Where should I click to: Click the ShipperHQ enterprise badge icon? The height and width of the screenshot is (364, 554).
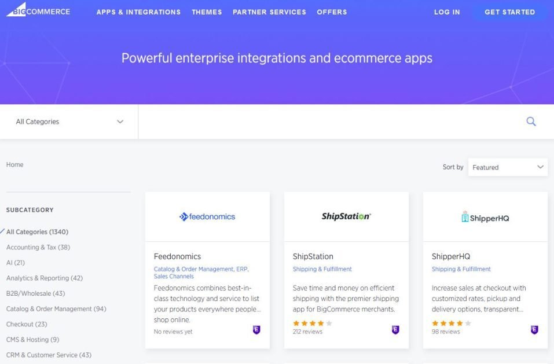point(534,330)
